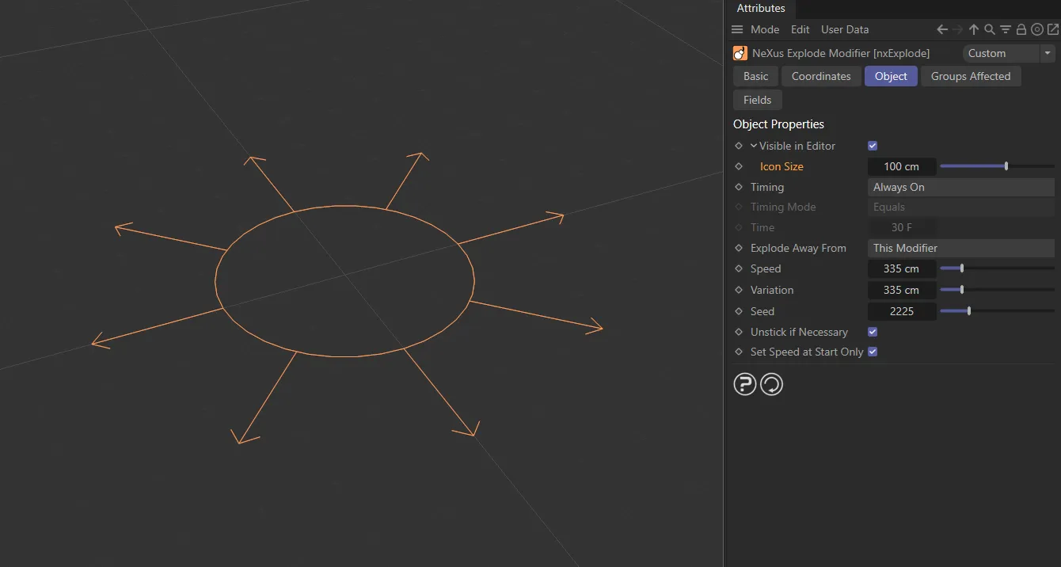Image resolution: width=1061 pixels, height=567 pixels.
Task: Click the search magnifier icon
Action: coord(990,29)
